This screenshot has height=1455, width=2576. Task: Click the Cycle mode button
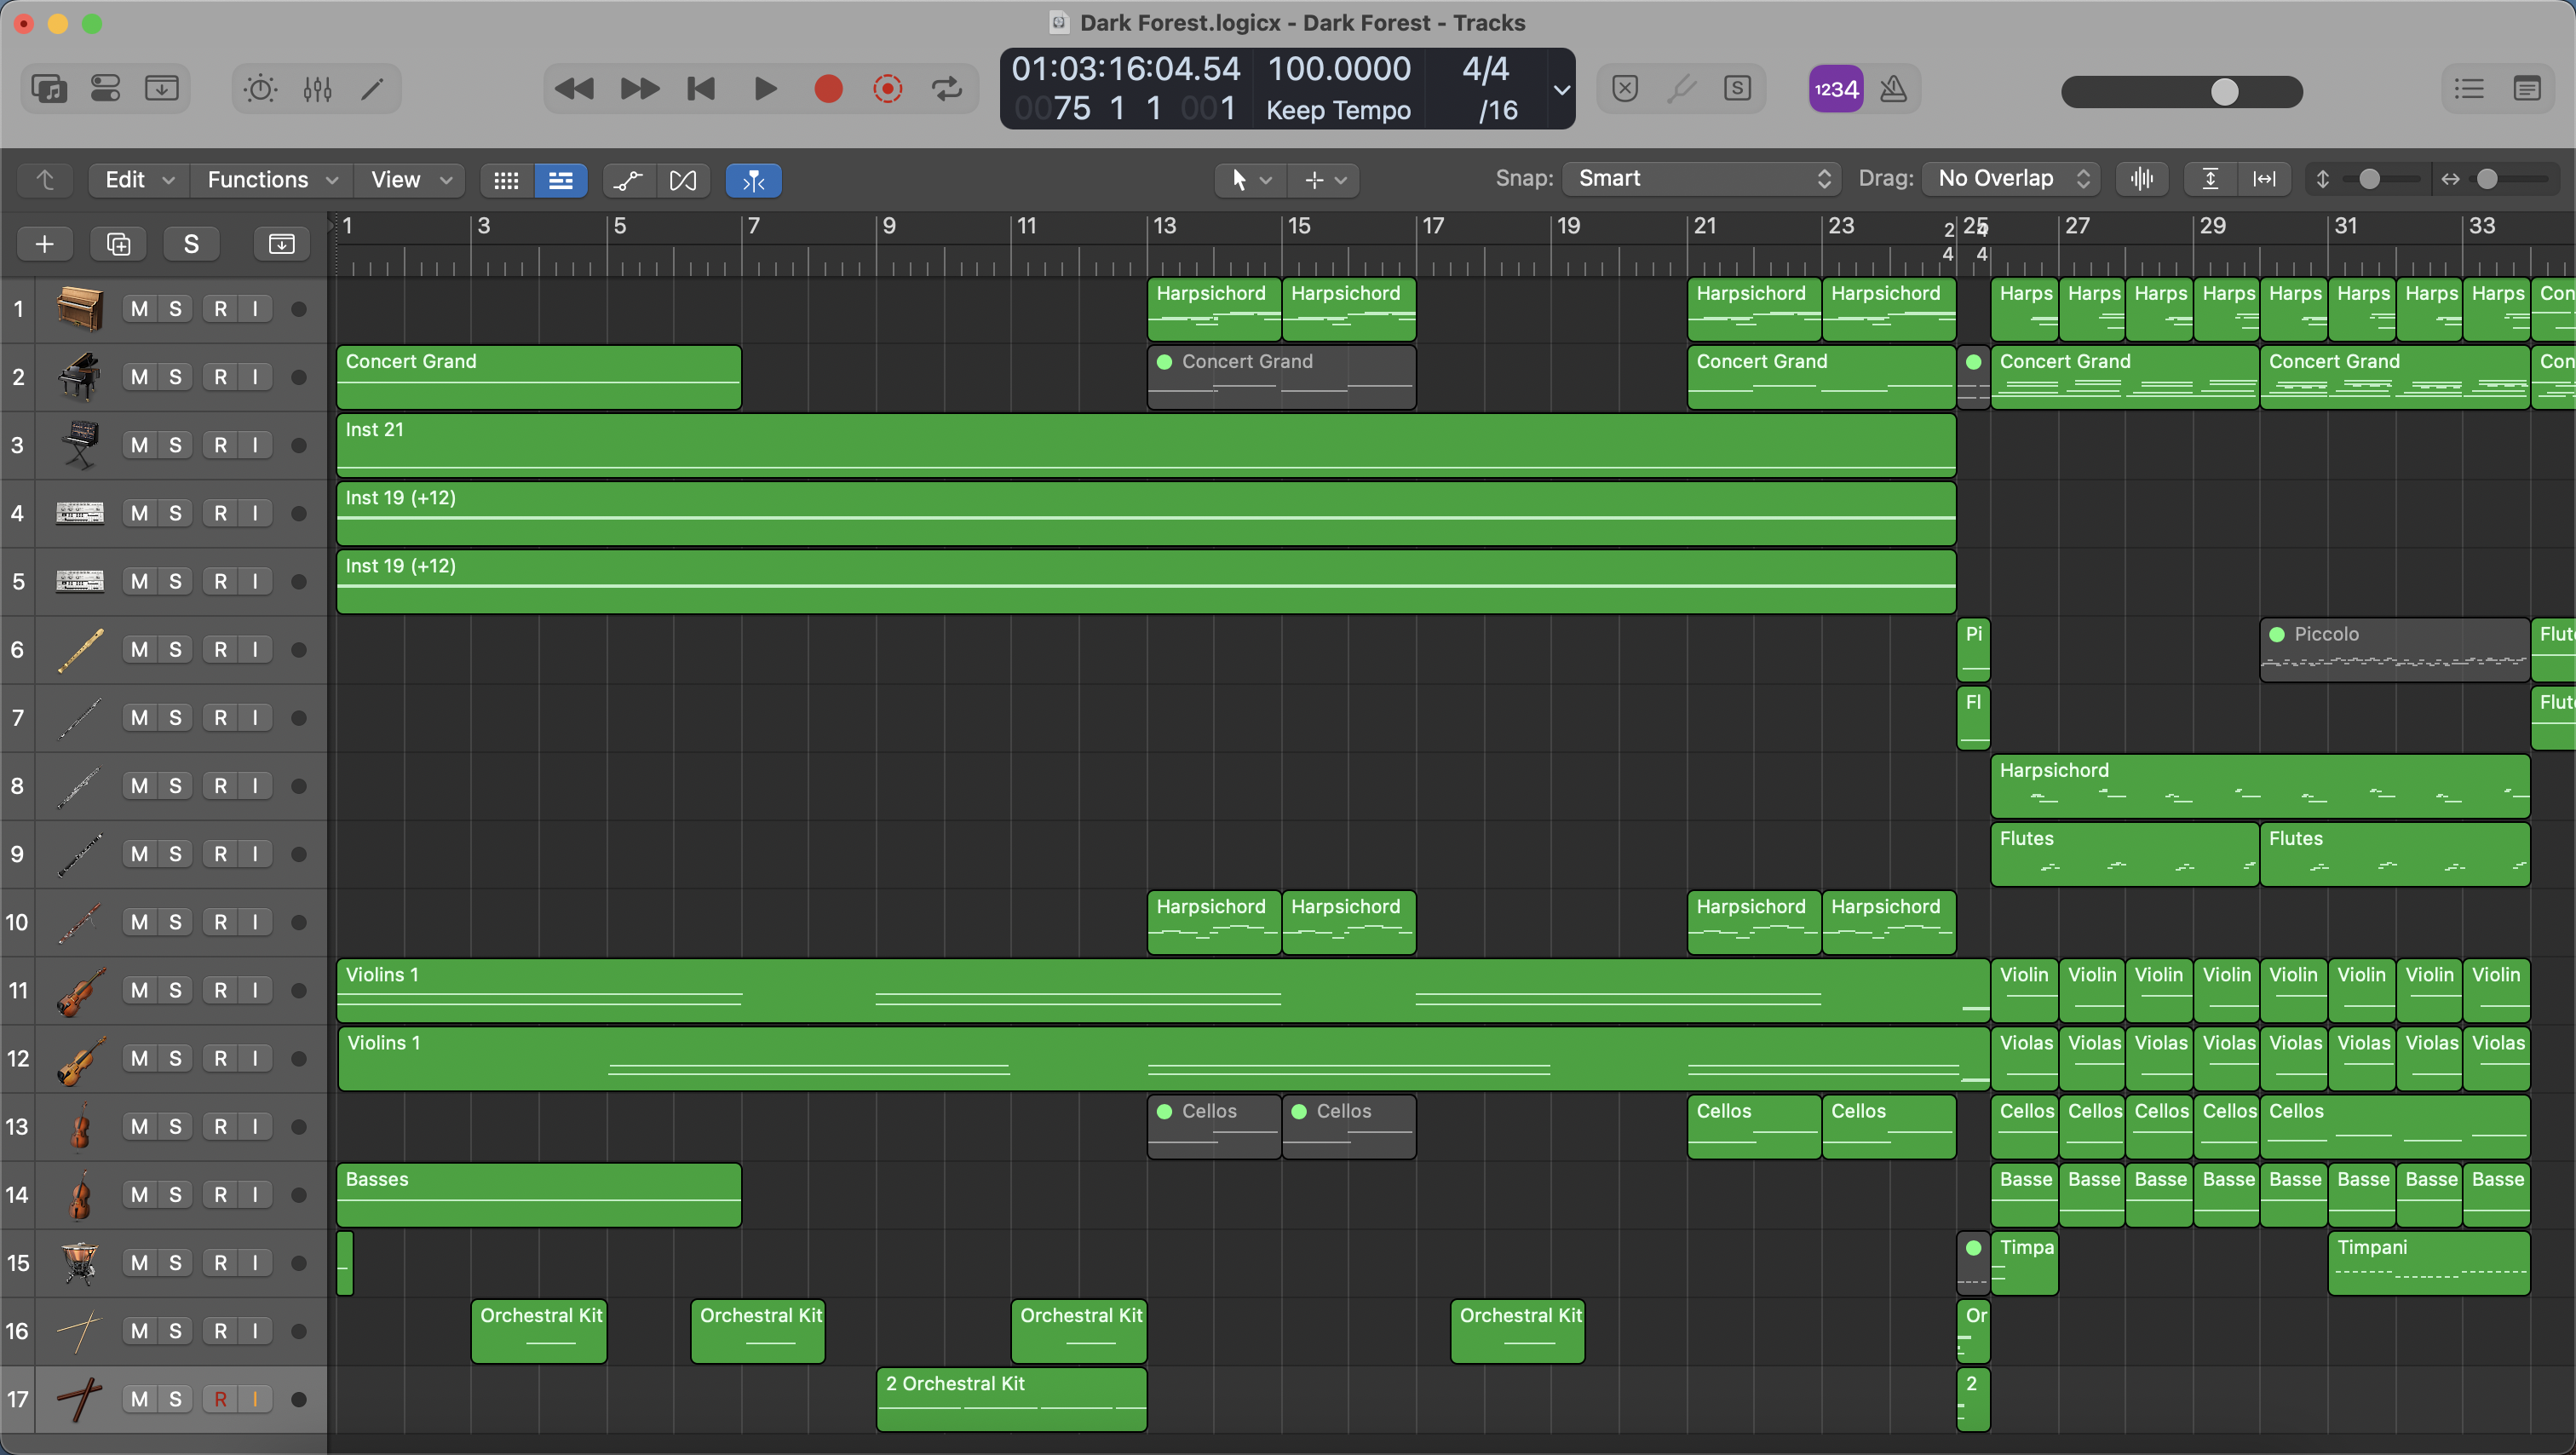coord(946,90)
